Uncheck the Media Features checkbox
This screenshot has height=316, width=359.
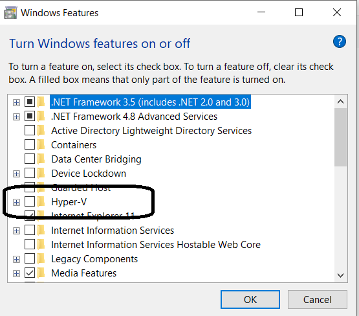pos(30,273)
